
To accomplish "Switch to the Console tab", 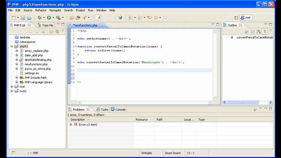I will pyautogui.click(x=118, y=109).
